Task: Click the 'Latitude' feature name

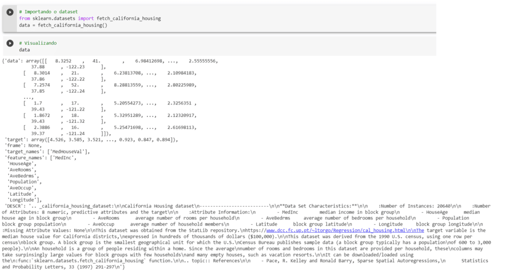Action: (x=22, y=194)
